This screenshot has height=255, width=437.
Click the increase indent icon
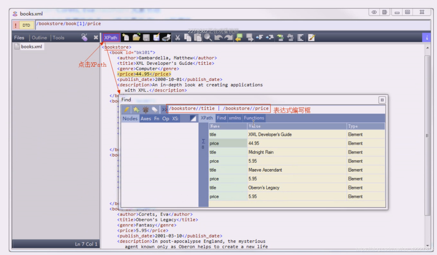click(x=270, y=38)
